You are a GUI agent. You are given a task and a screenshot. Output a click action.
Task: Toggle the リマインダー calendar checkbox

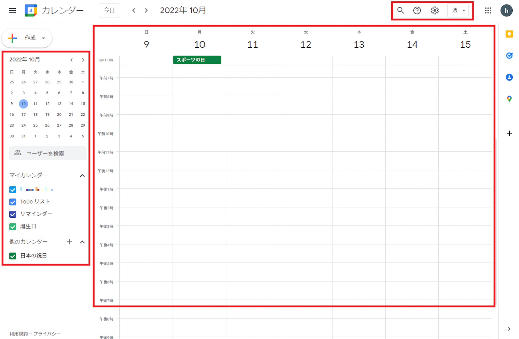tap(13, 214)
